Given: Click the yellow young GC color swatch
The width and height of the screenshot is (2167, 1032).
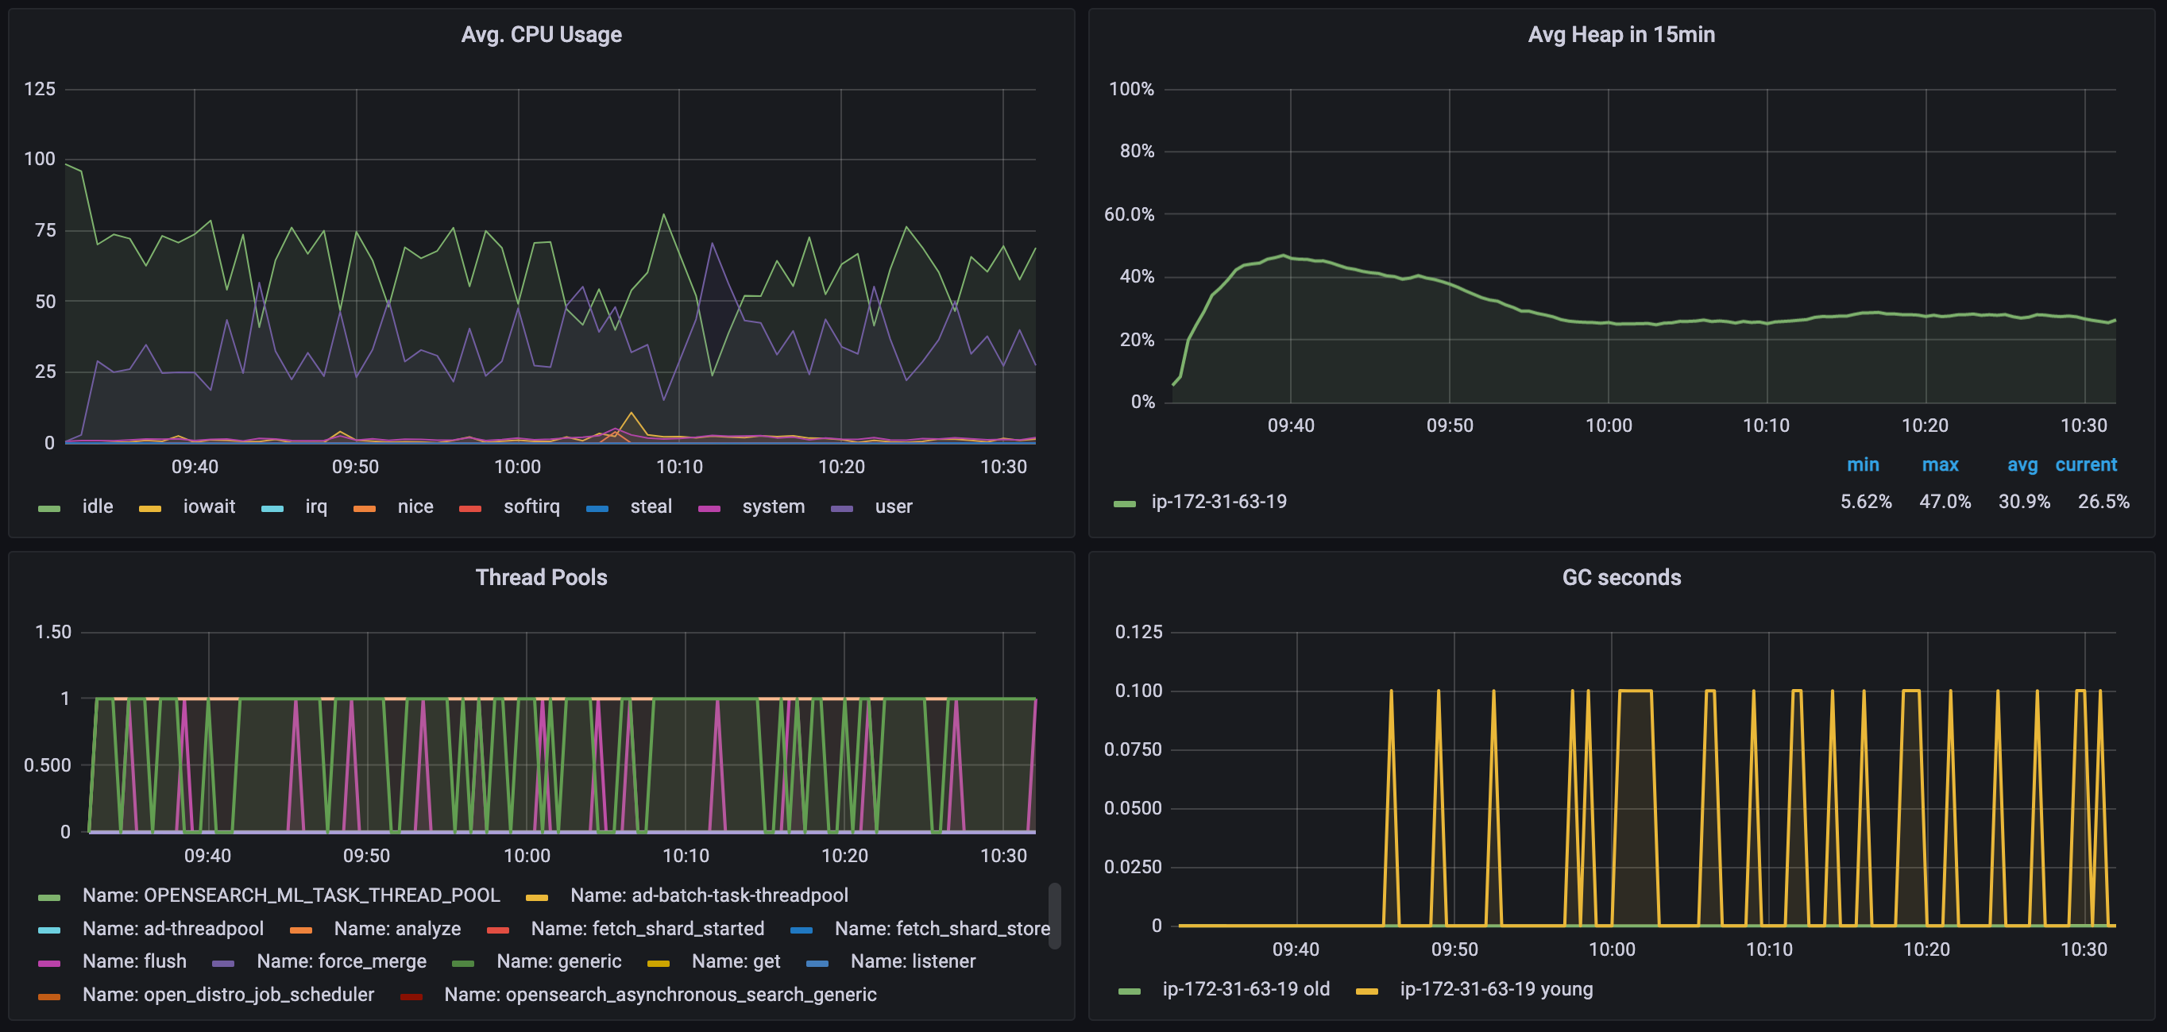Looking at the screenshot, I should tap(1367, 992).
